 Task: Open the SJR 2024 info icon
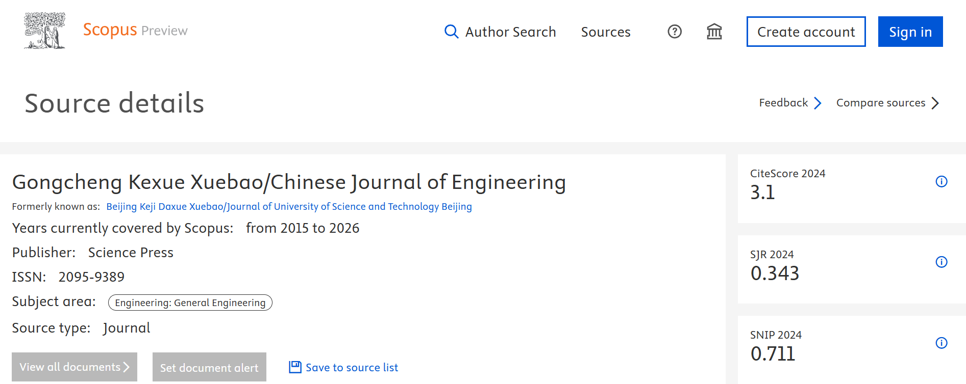pos(942,262)
